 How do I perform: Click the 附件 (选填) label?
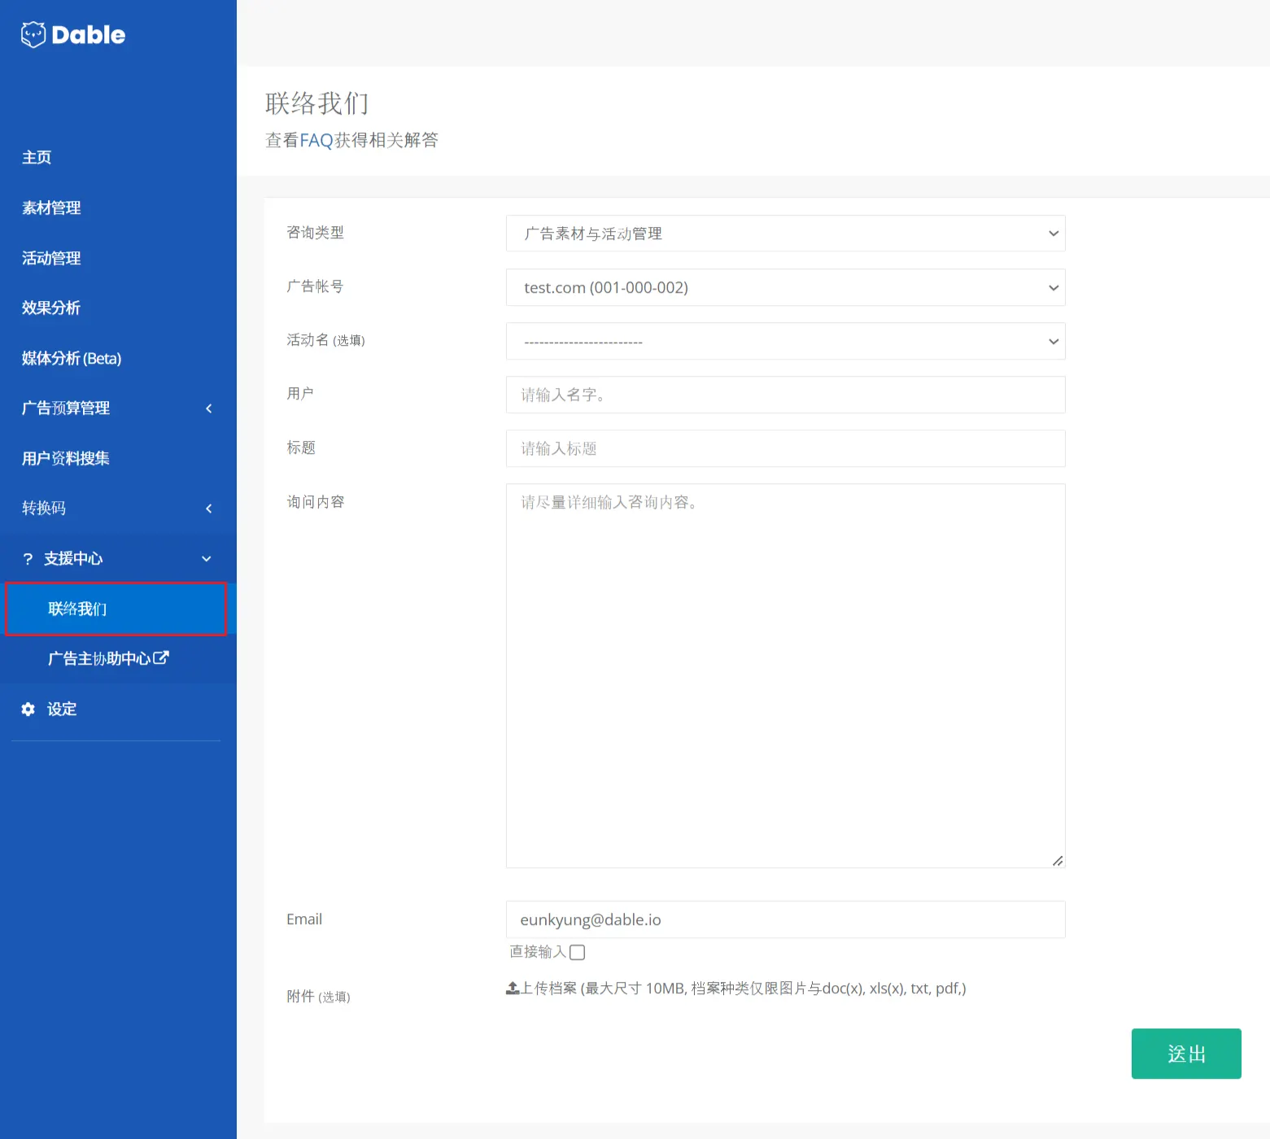[x=318, y=997]
